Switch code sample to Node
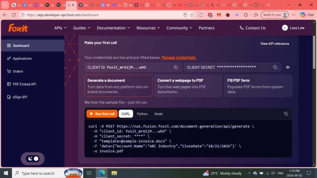 [158, 114]
